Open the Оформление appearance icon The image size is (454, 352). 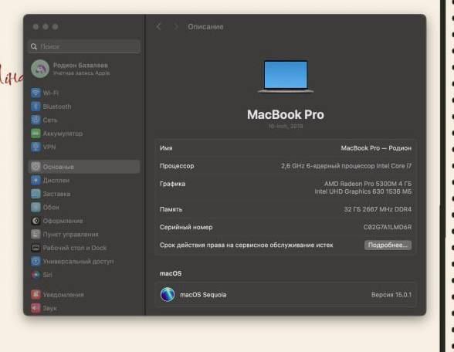click(x=36, y=221)
